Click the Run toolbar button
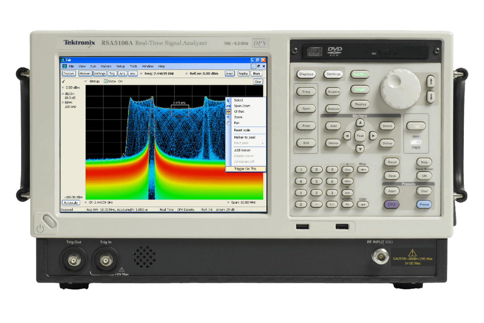The height and width of the screenshot is (323, 484). pos(256,74)
